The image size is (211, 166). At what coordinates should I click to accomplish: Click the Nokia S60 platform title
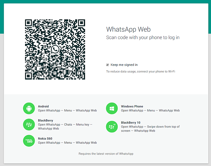tap(45, 138)
